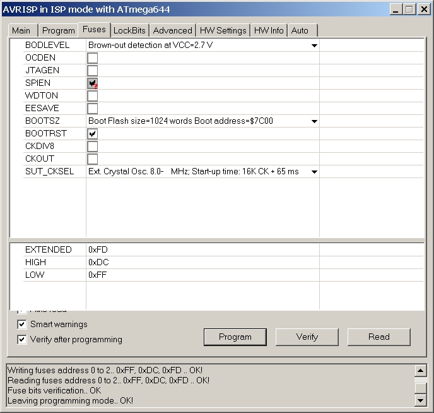The width and height of the screenshot is (434, 413).
Task: Expand the BOOTSZ dropdown arrow
Action: 314,121
